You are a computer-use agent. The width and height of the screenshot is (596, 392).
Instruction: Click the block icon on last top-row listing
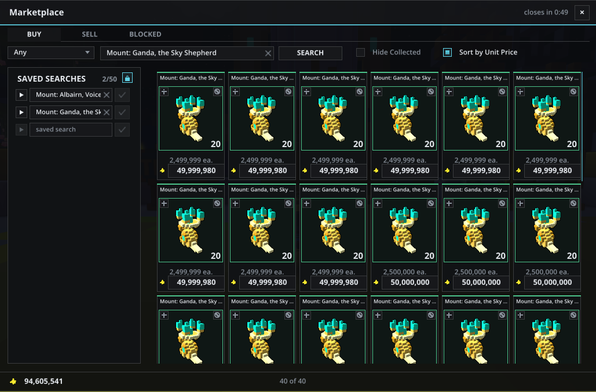(573, 91)
